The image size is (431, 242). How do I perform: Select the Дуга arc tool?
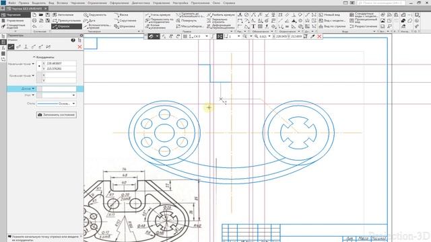pyautogui.click(x=90, y=21)
